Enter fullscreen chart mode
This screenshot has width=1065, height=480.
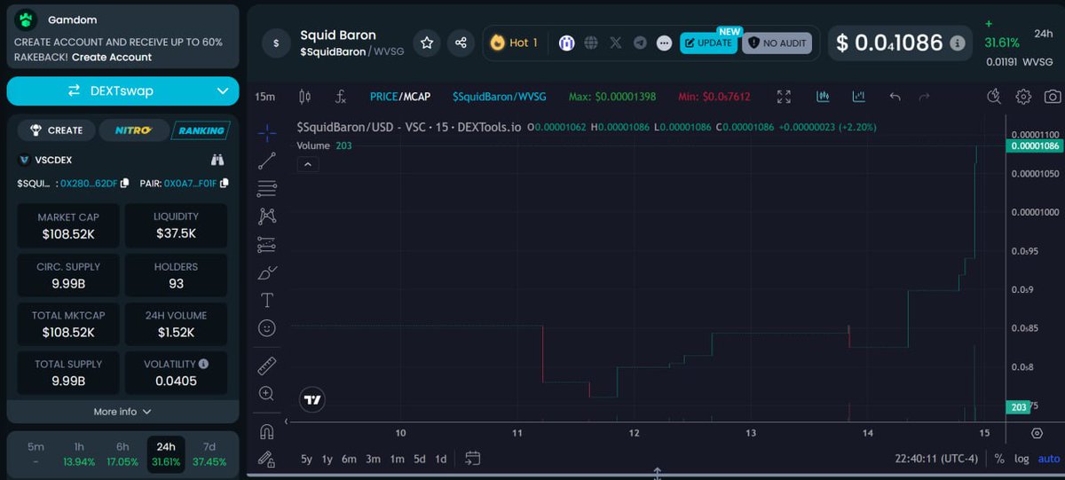pos(784,96)
